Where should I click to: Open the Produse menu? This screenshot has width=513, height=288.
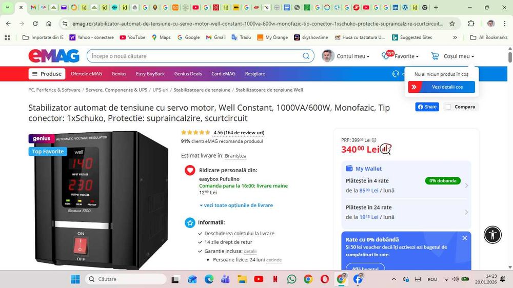pyautogui.click(x=47, y=74)
